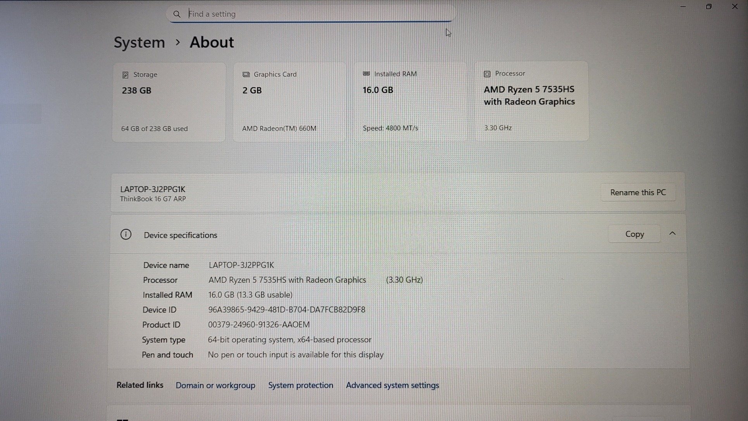This screenshot has width=748, height=421.
Task: Click the Storage card icon
Action: (125, 75)
